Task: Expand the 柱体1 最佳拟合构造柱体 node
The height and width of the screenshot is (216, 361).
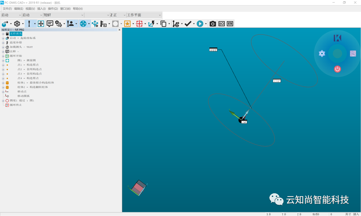Action: pos(3,83)
